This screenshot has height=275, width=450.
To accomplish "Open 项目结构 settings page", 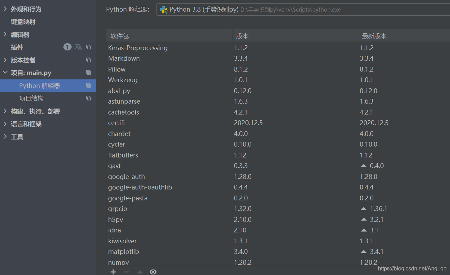I will [31, 98].
